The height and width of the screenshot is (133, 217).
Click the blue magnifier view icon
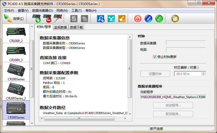click(101, 19)
